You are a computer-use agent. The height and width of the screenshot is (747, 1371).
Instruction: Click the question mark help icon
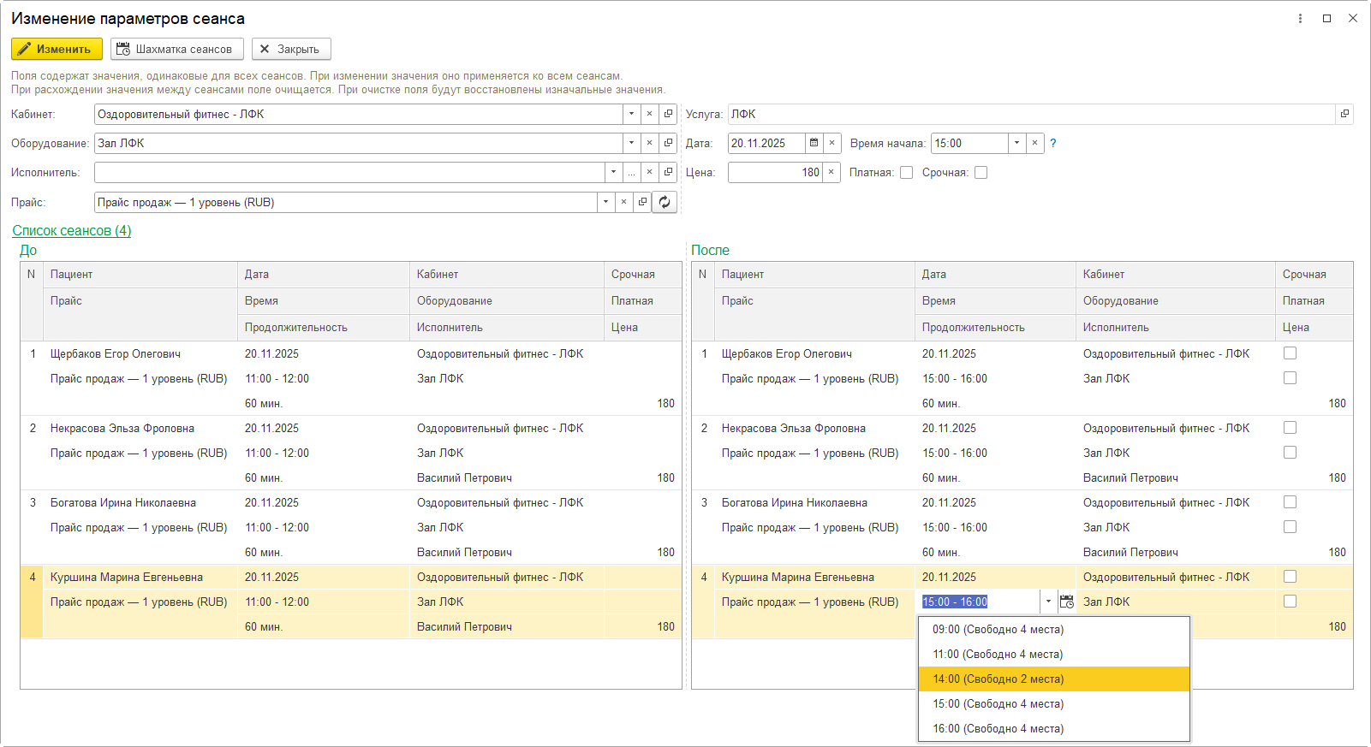click(x=1053, y=143)
